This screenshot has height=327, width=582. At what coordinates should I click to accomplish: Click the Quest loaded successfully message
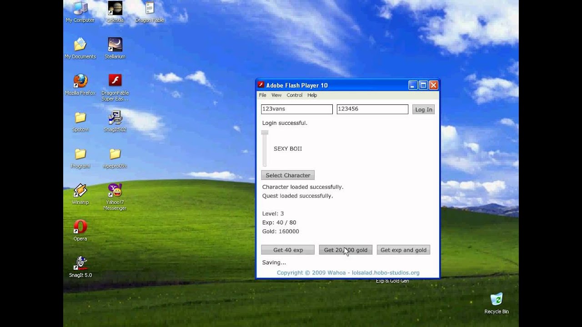297,196
